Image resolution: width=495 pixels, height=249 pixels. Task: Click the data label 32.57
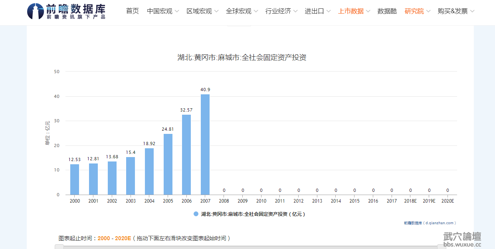[x=186, y=110]
